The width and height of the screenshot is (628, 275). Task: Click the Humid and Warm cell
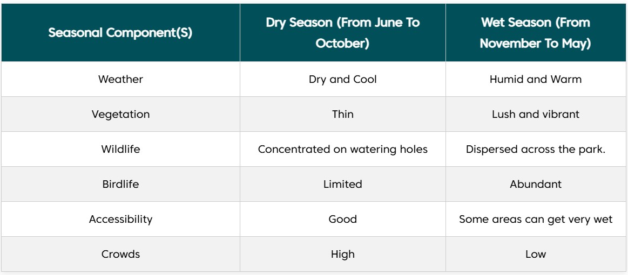tap(535, 79)
